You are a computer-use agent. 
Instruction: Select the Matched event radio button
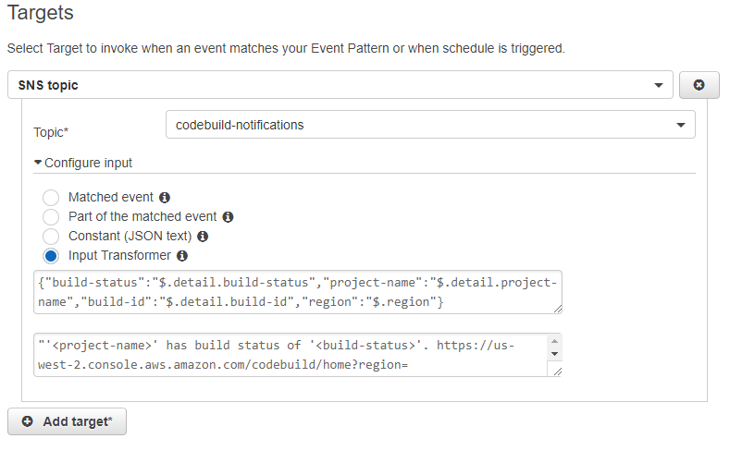(x=51, y=198)
